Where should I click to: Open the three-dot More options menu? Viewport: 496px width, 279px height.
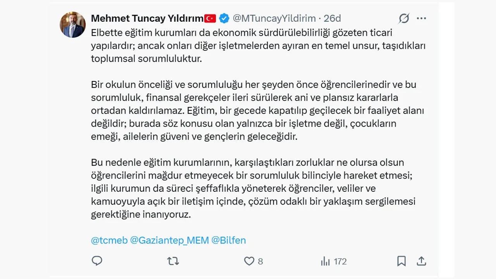point(421,18)
